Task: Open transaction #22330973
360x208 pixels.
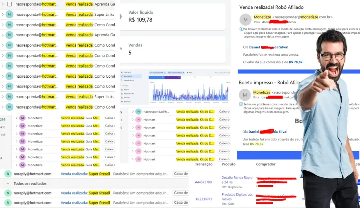Action: pyautogui.click(x=204, y=199)
